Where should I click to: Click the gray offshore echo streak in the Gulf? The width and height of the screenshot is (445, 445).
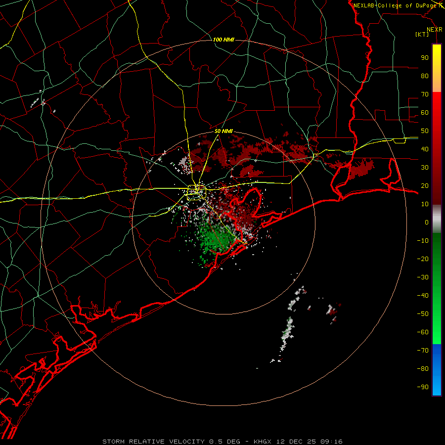287,333
